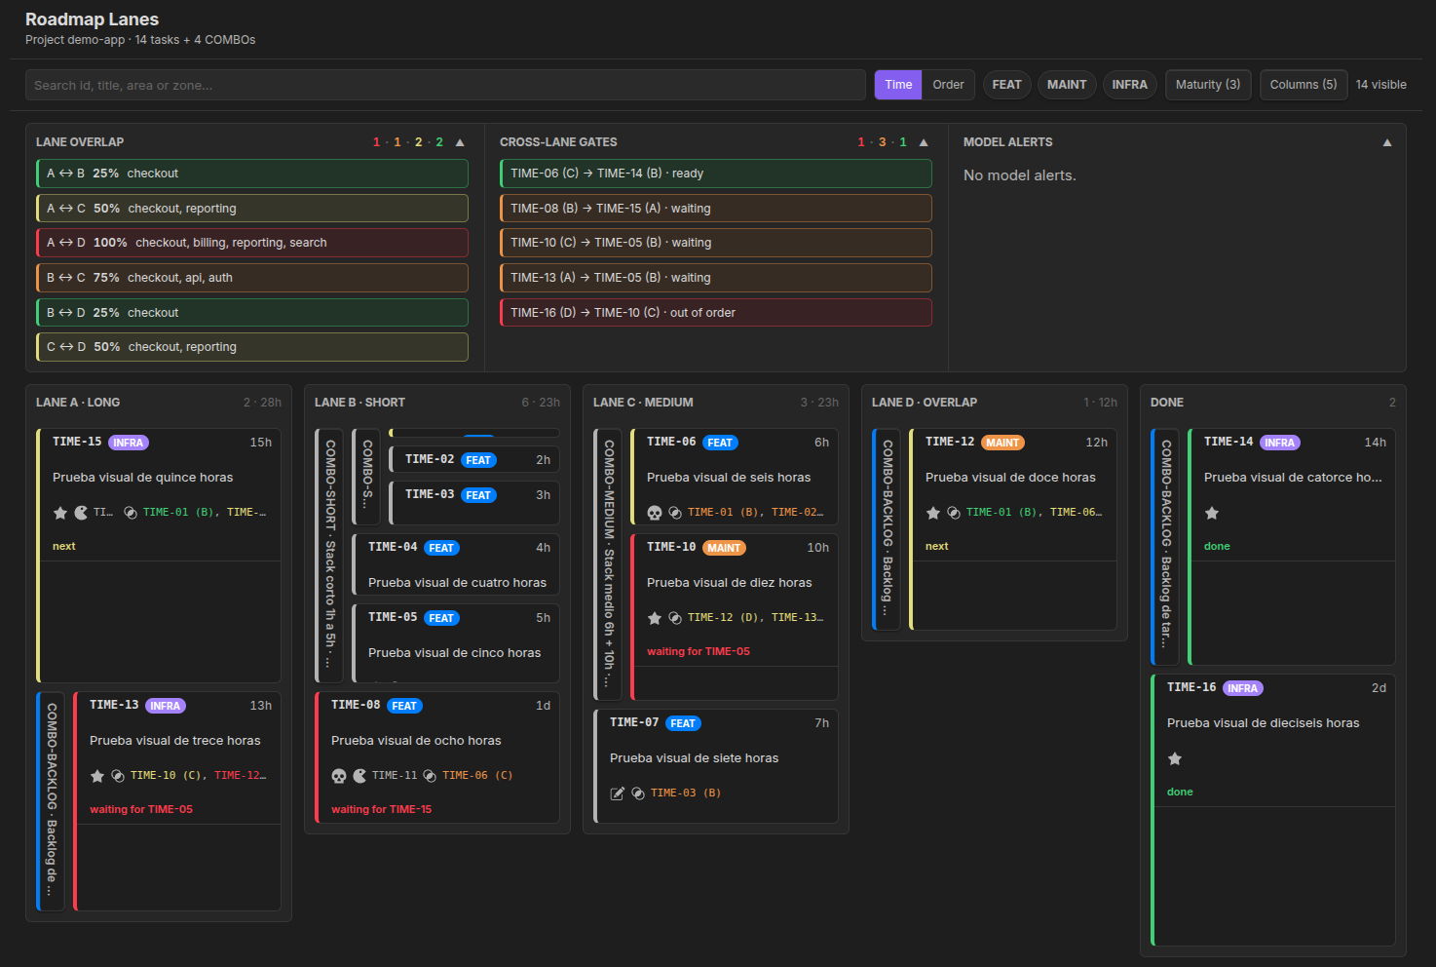This screenshot has height=967, width=1436.
Task: Focus the search id, title, area field
Action: pos(445,85)
